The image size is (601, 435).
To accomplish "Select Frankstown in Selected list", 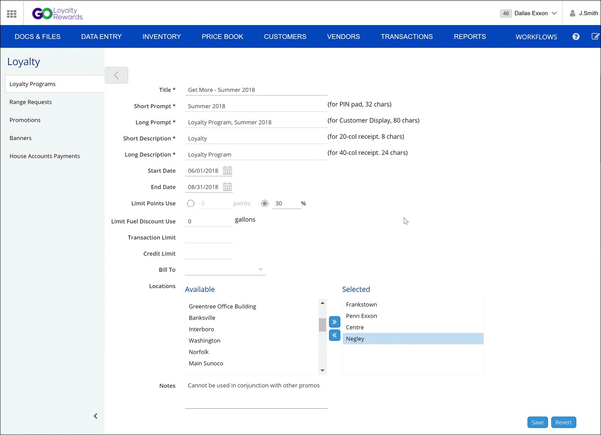I will tap(413, 304).
